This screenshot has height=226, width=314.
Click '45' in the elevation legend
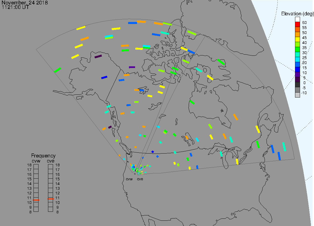pyautogui.click(x=305, y=38)
